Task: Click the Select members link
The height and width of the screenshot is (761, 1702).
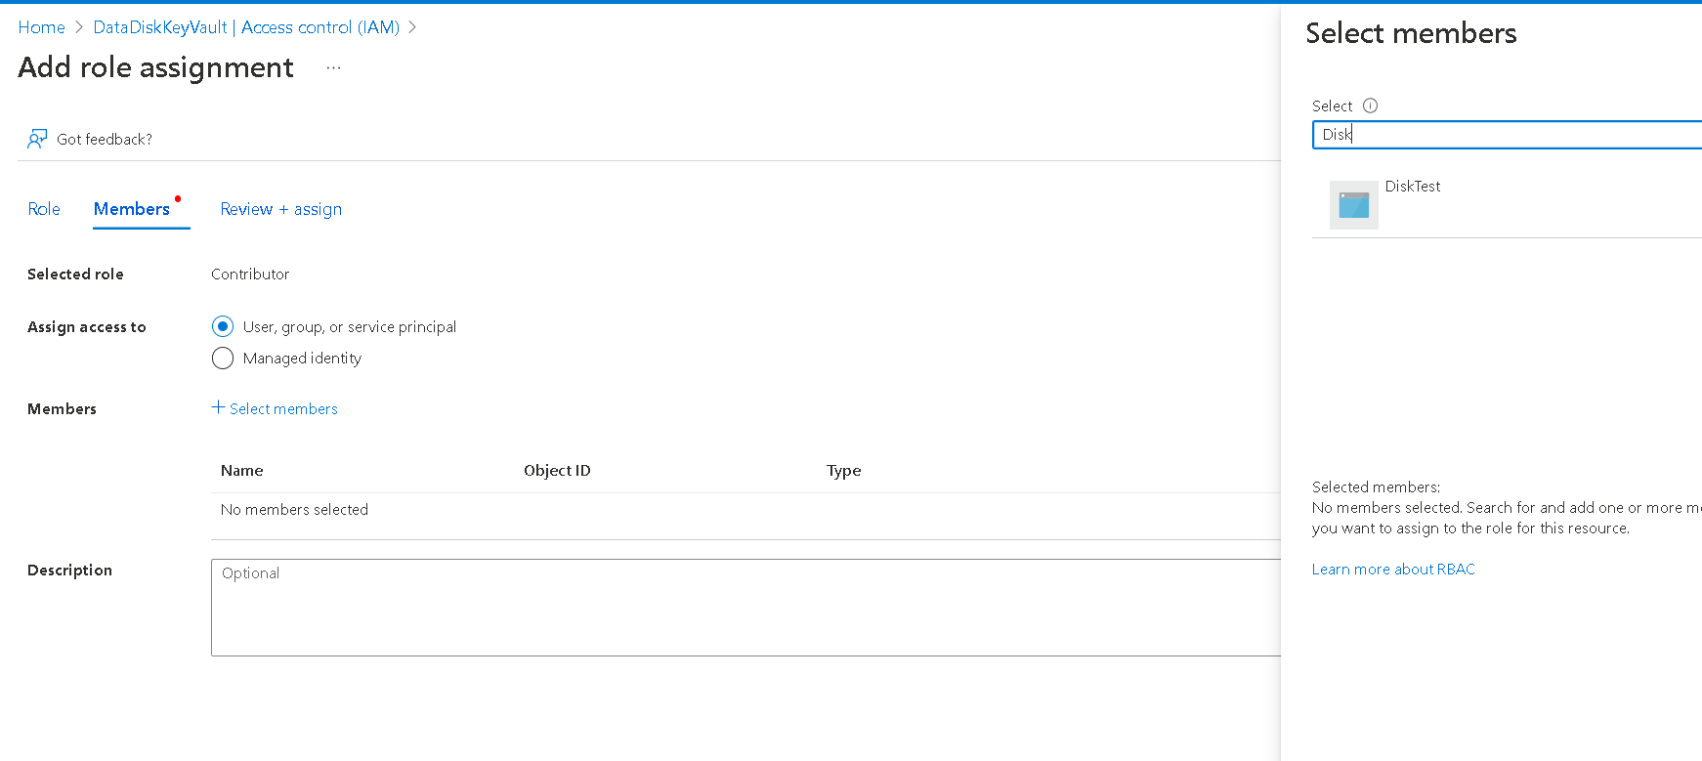Action: [x=283, y=408]
